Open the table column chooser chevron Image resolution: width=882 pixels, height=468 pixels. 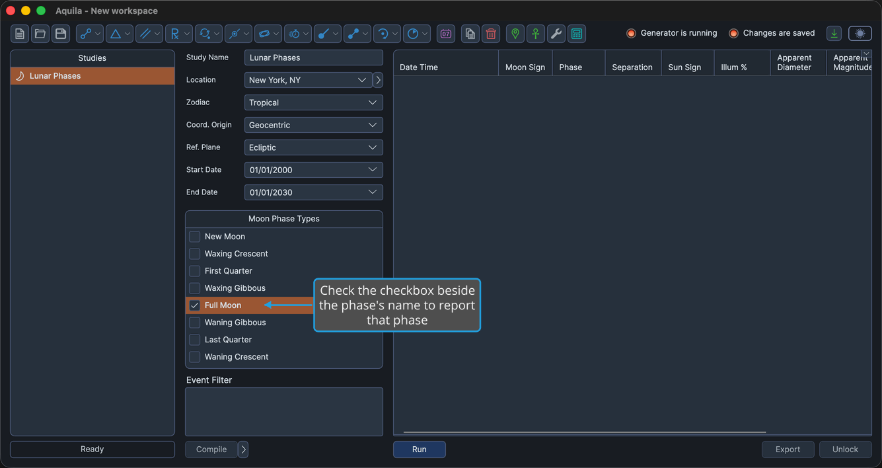(x=866, y=55)
